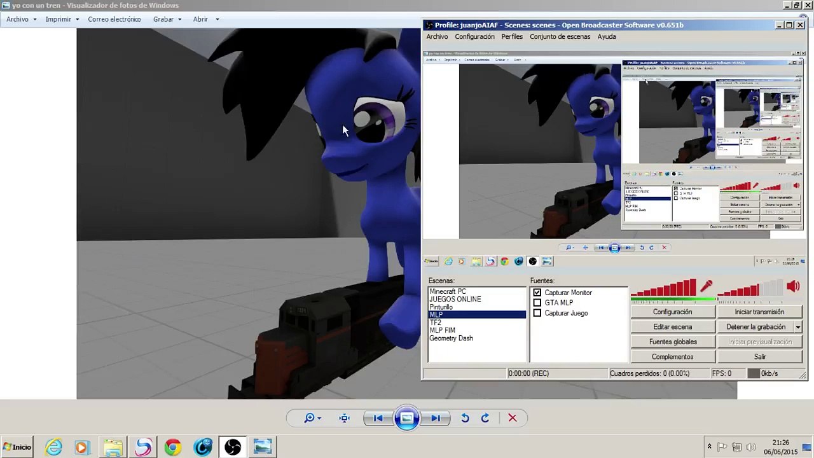Click Detener la grabación button
814x458 pixels.
click(x=755, y=327)
